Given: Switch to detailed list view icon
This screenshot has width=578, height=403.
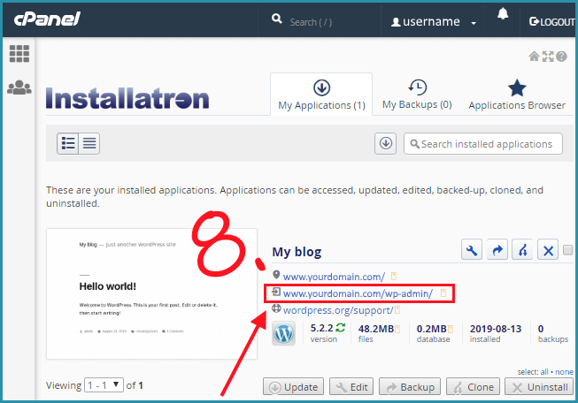Looking at the screenshot, I should click(68, 143).
